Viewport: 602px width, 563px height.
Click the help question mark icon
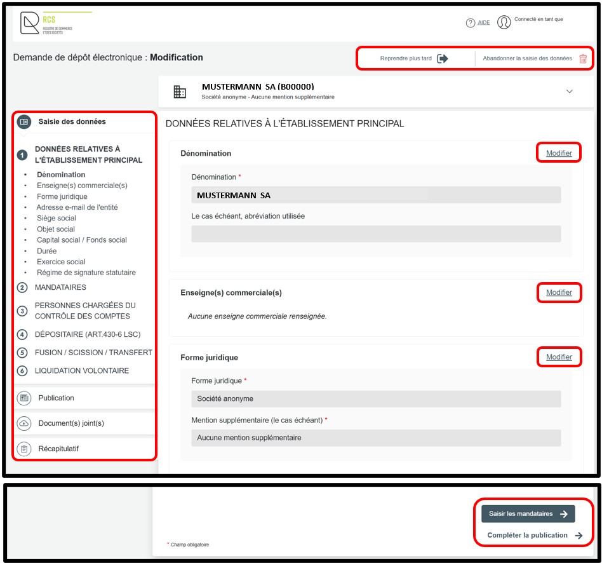point(471,23)
